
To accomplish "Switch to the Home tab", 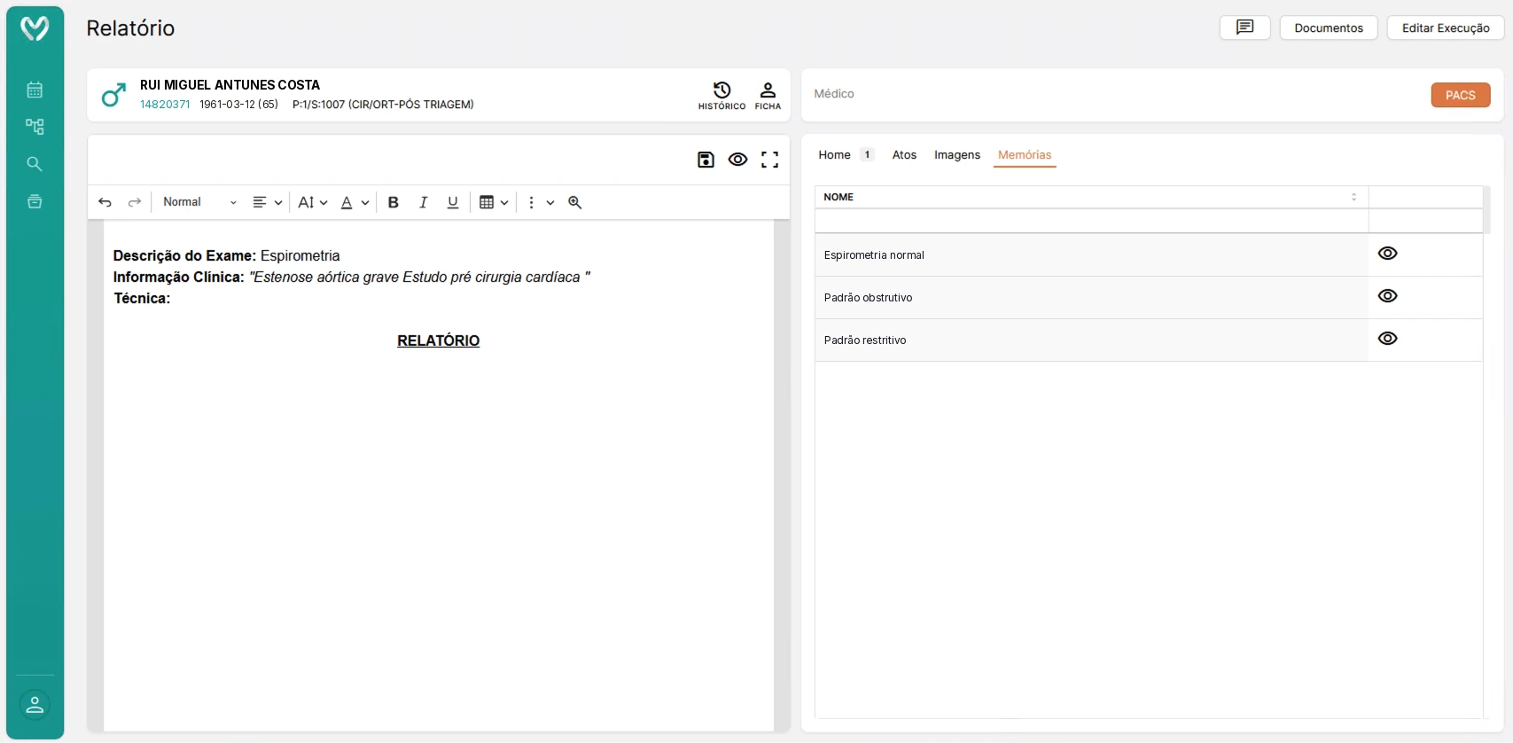I will click(834, 154).
